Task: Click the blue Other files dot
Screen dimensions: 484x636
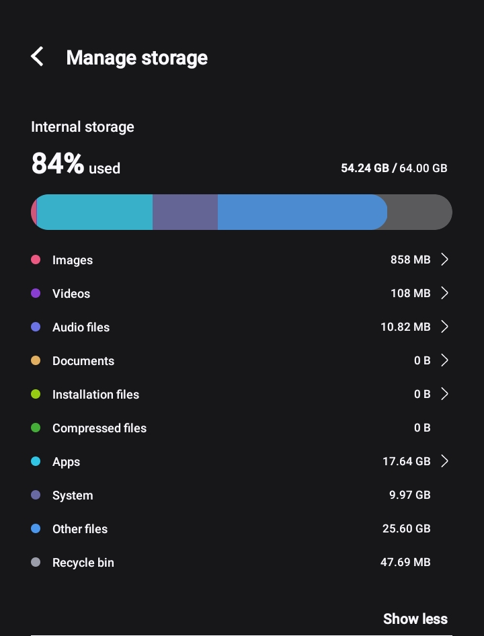Action: coord(36,528)
